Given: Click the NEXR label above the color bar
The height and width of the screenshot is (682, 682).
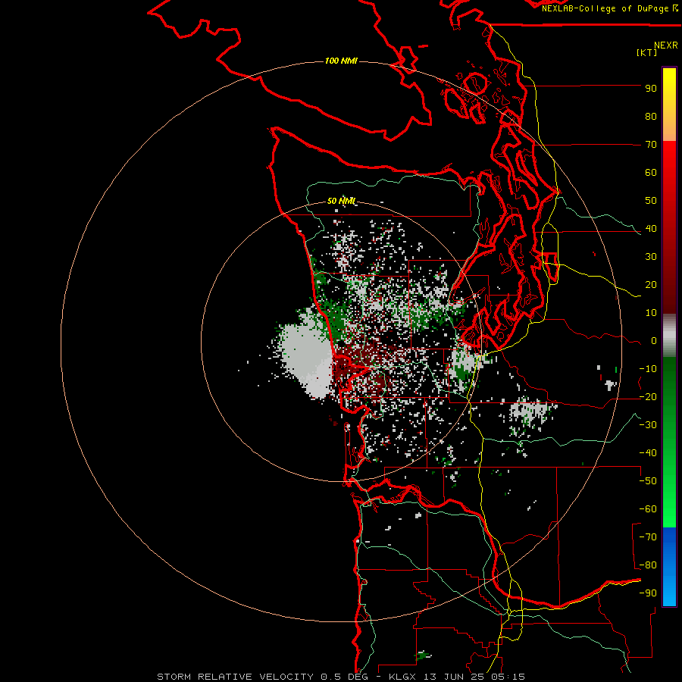Looking at the screenshot, I should (665, 45).
